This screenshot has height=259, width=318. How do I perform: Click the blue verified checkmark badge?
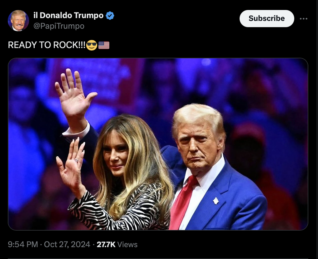coord(110,16)
